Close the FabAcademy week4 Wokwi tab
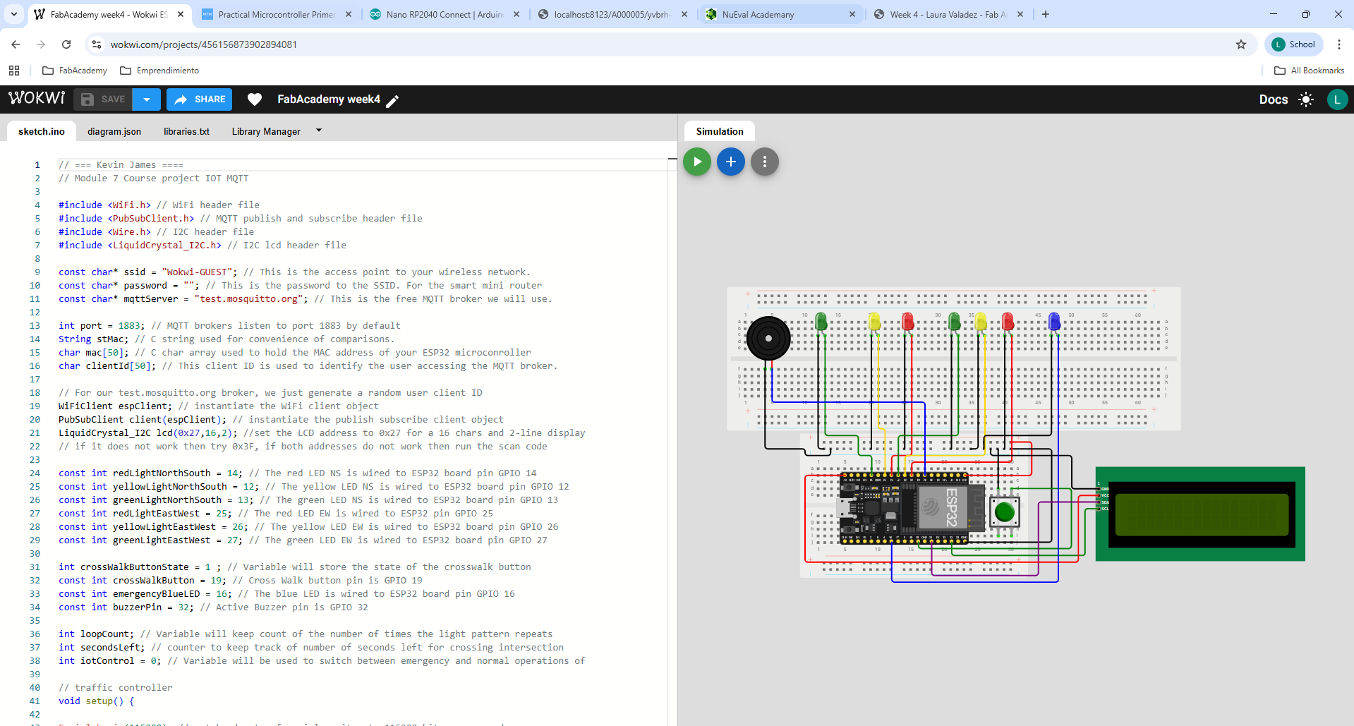1354x726 pixels. pyautogui.click(x=181, y=14)
